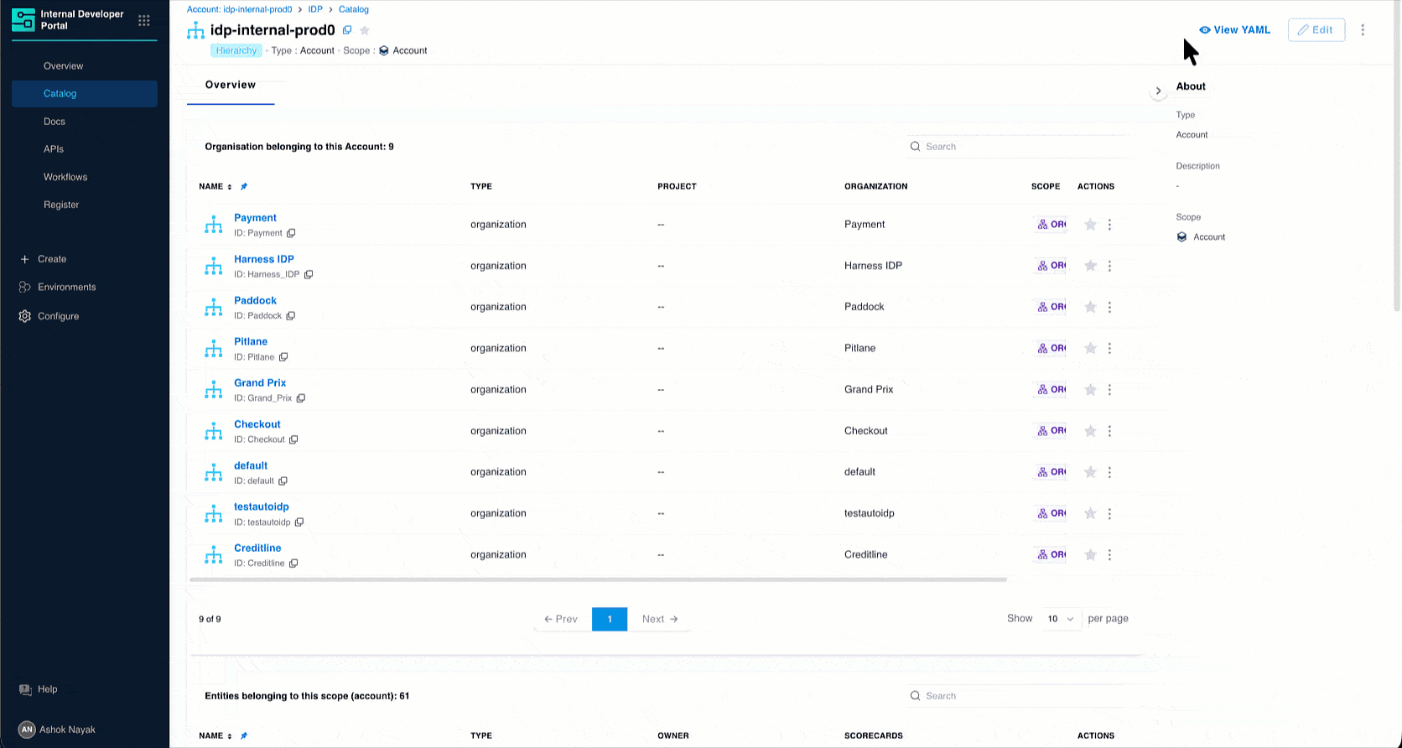
Task: Copy the Creditline ID
Action: 293,564
